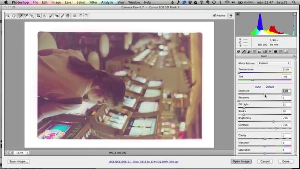Open the White Balance Custom dropdown

pos(274,63)
